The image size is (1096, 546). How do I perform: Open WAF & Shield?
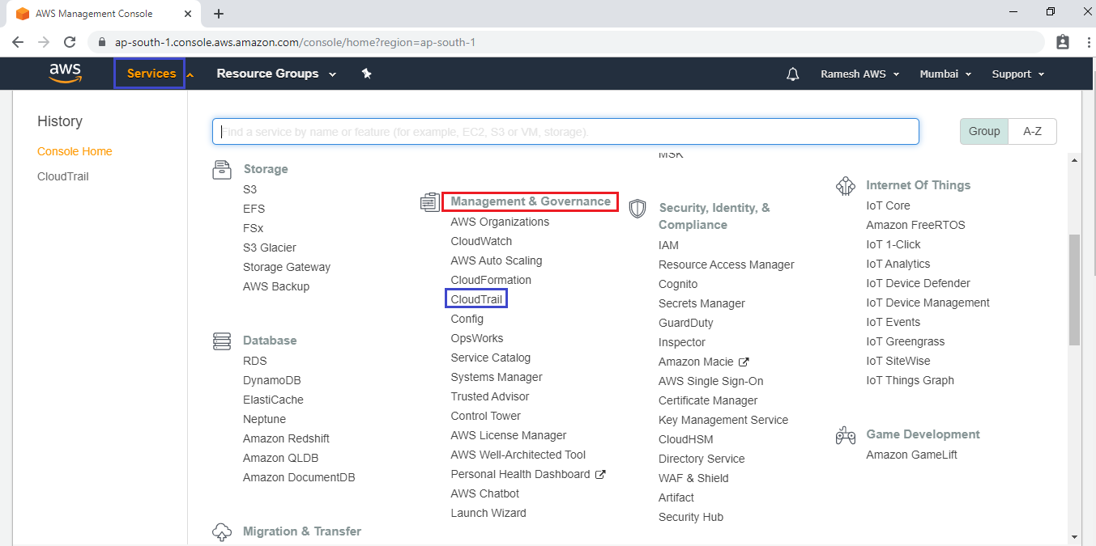(x=693, y=478)
